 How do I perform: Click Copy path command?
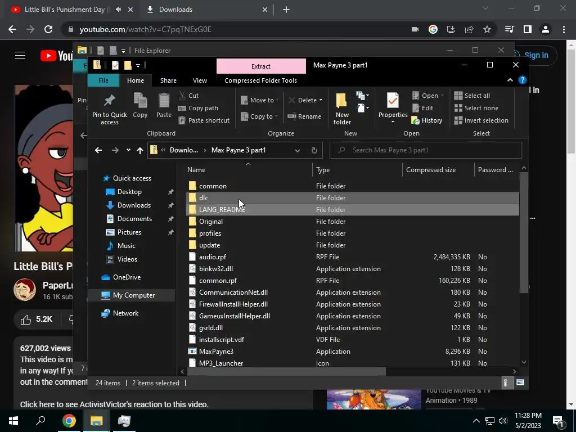tap(198, 108)
